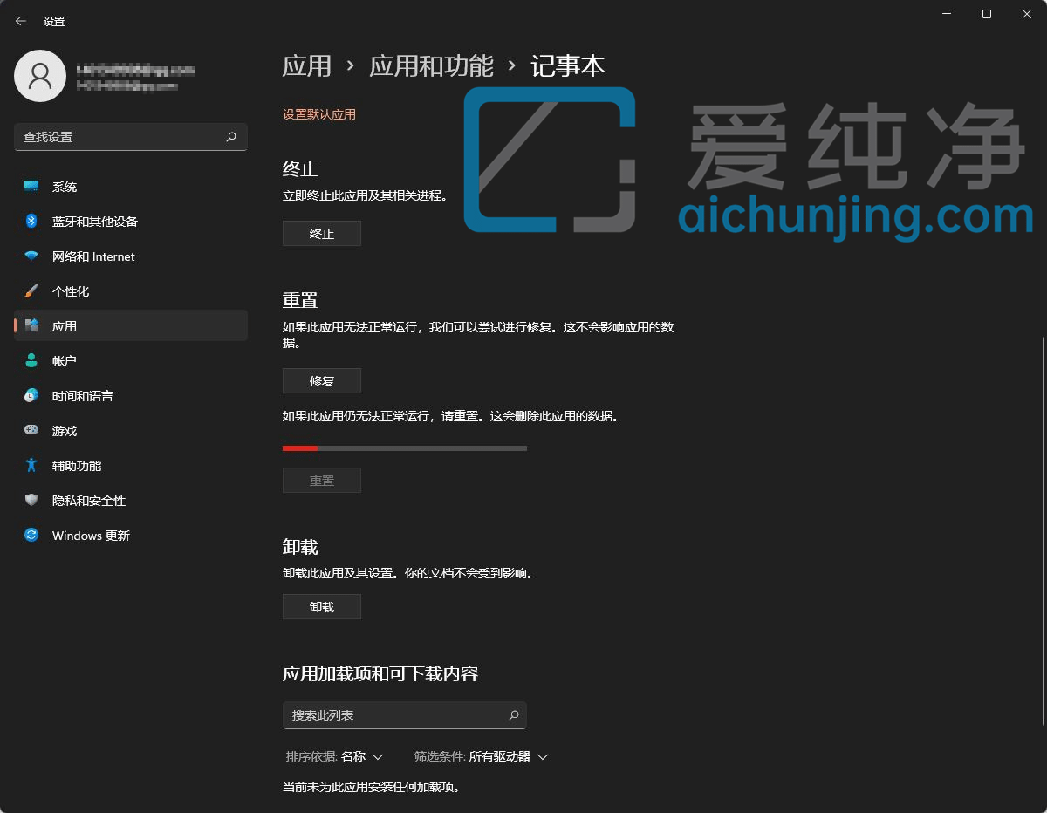The width and height of the screenshot is (1047, 813).
Task: Click the user account avatar
Action: tap(40, 76)
